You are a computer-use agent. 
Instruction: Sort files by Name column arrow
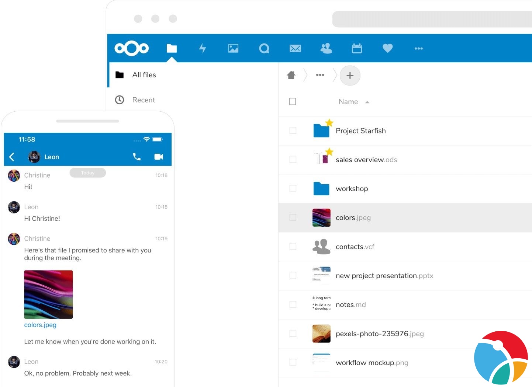click(367, 102)
